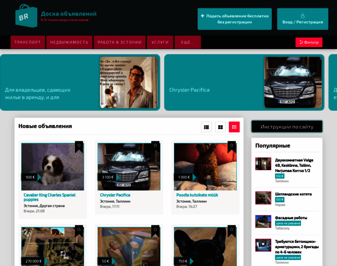Open popular listing Шотландские котята
The width and height of the screenshot is (337, 266).
(x=293, y=194)
